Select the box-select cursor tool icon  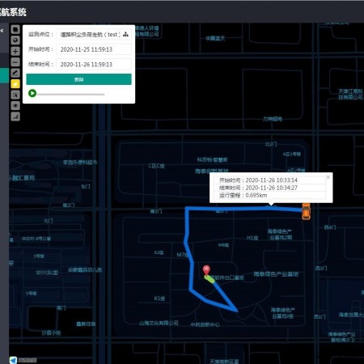tap(15, 95)
